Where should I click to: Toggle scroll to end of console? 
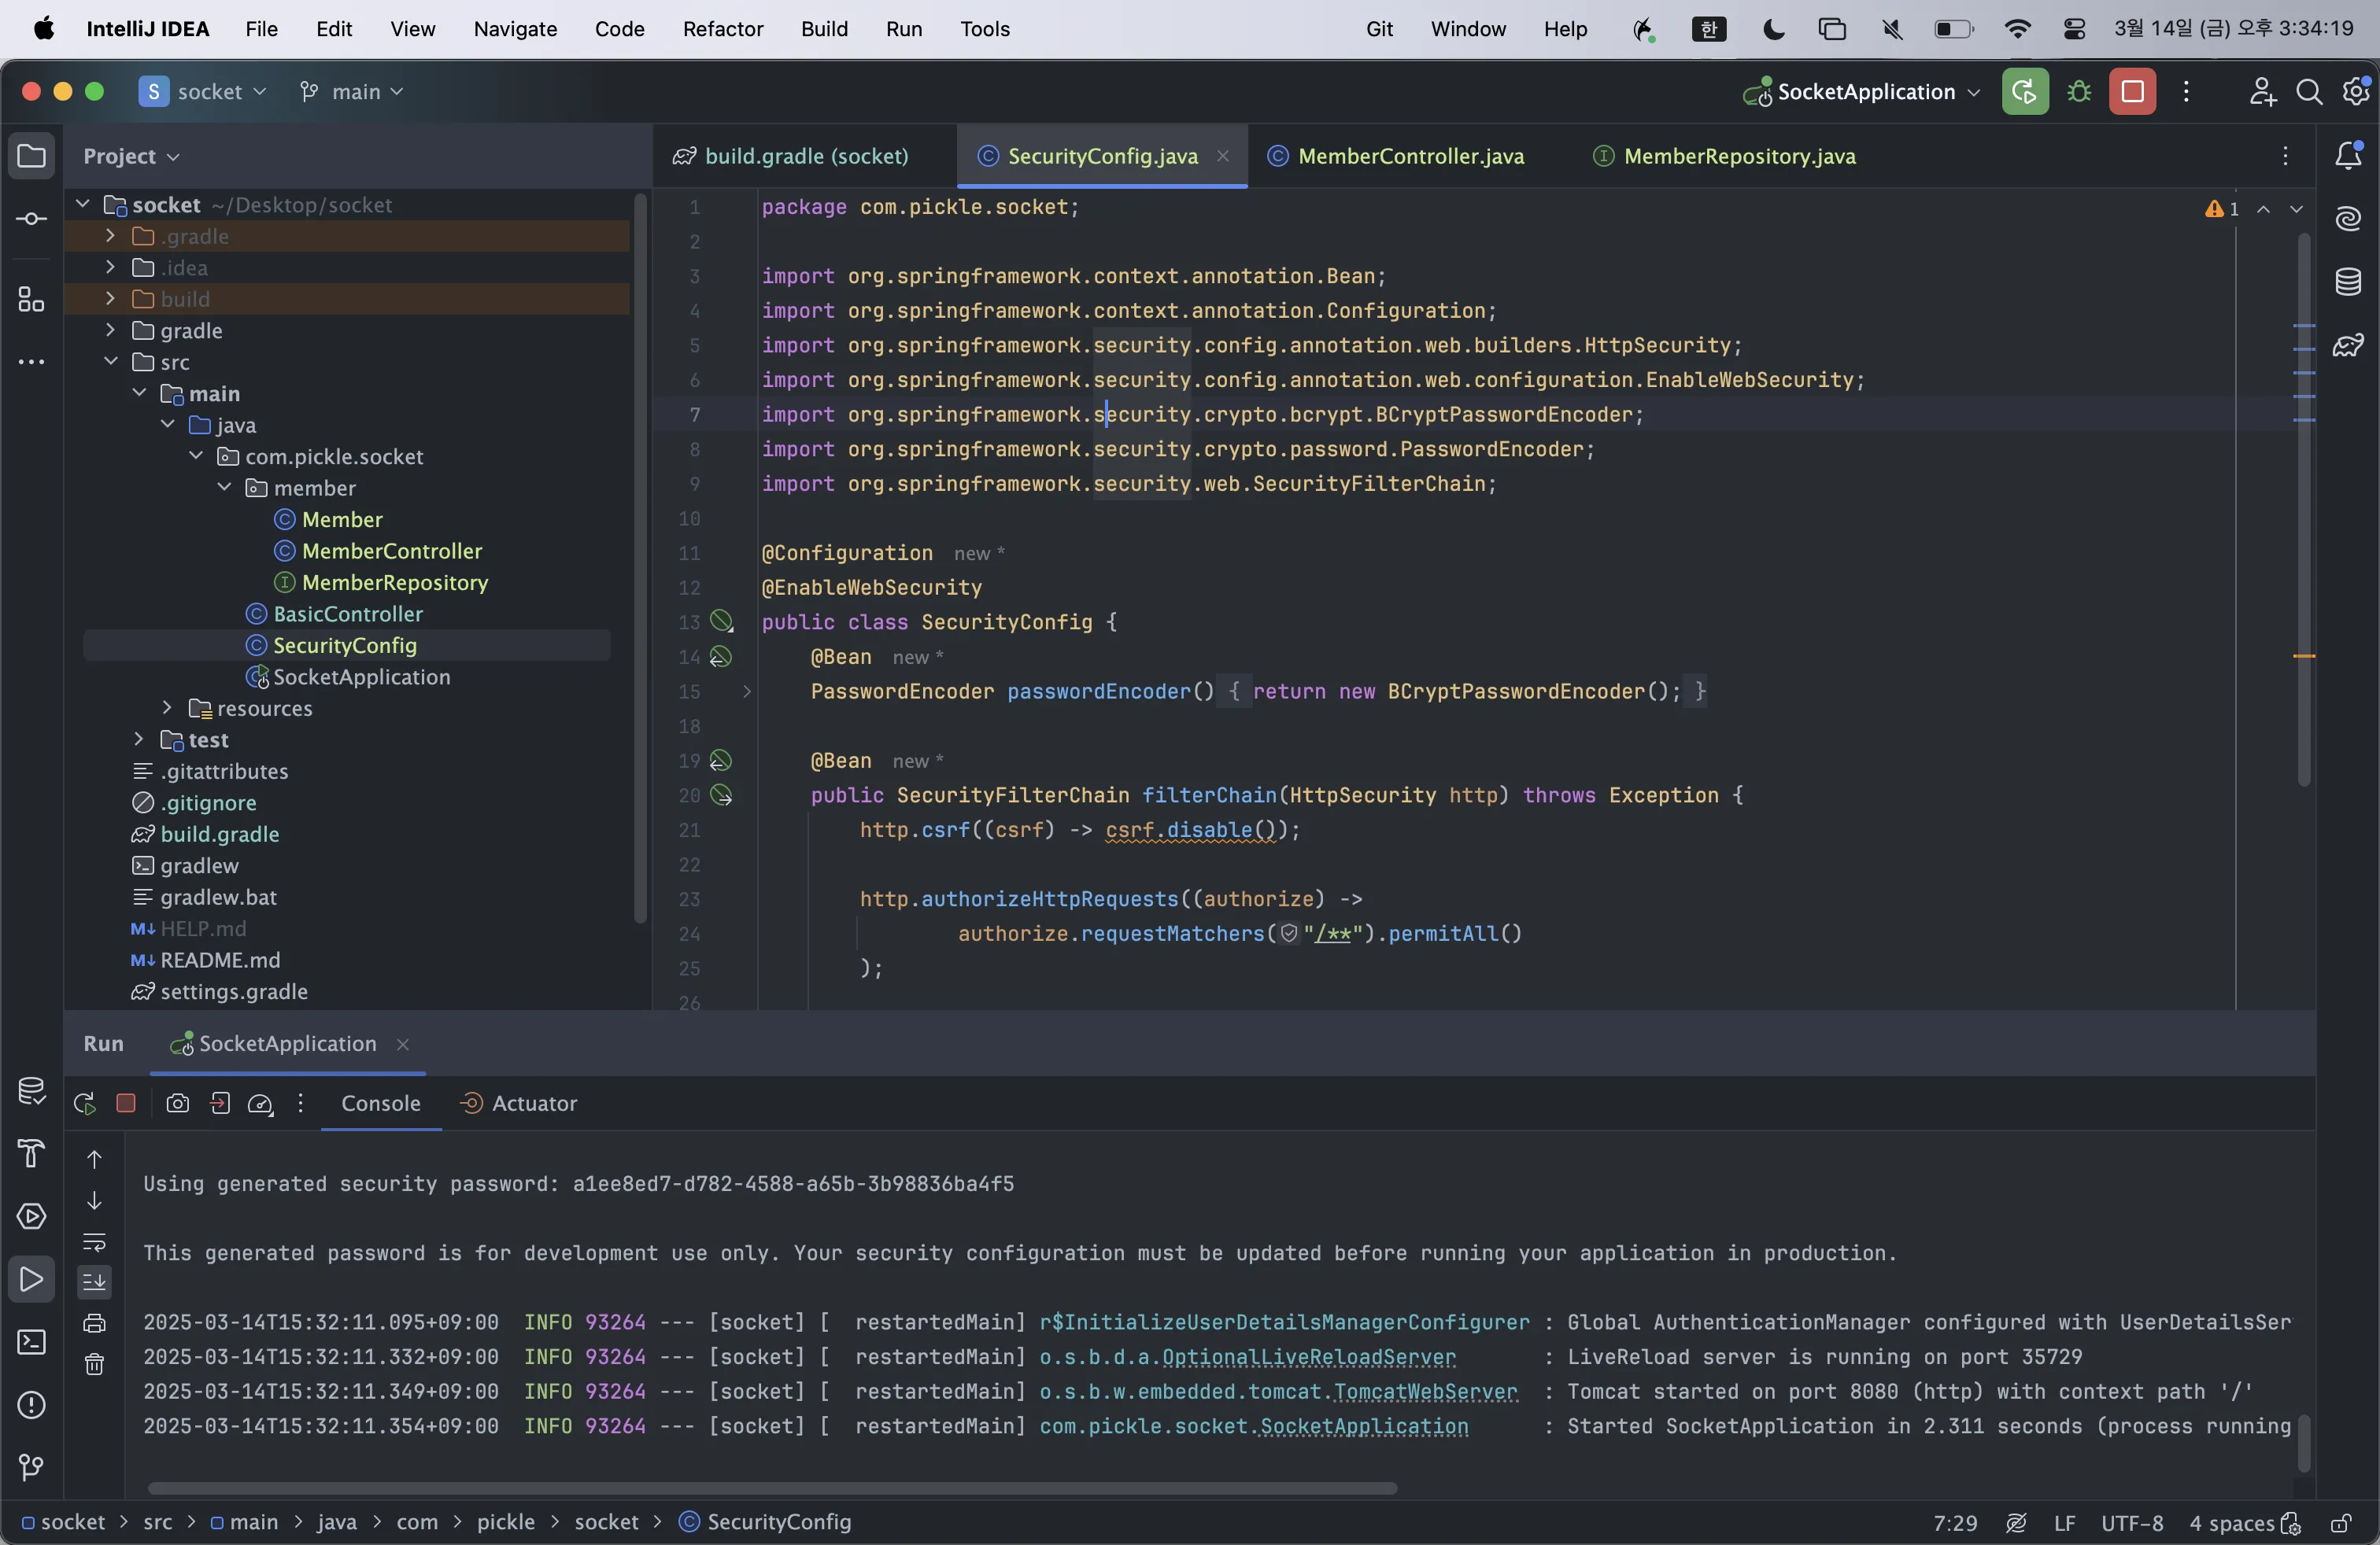tap(94, 1281)
